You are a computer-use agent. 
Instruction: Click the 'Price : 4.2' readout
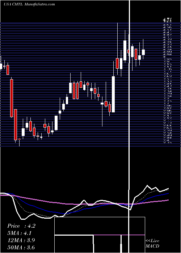pos(21,226)
